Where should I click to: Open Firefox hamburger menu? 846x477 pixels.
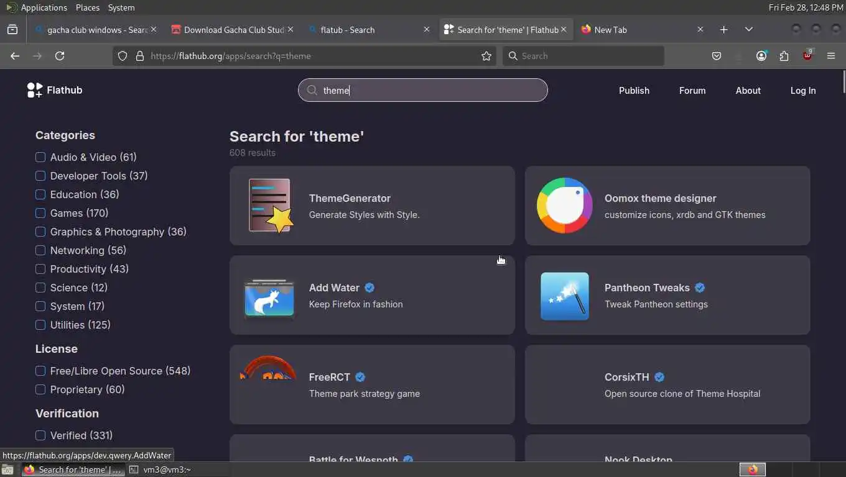click(831, 56)
